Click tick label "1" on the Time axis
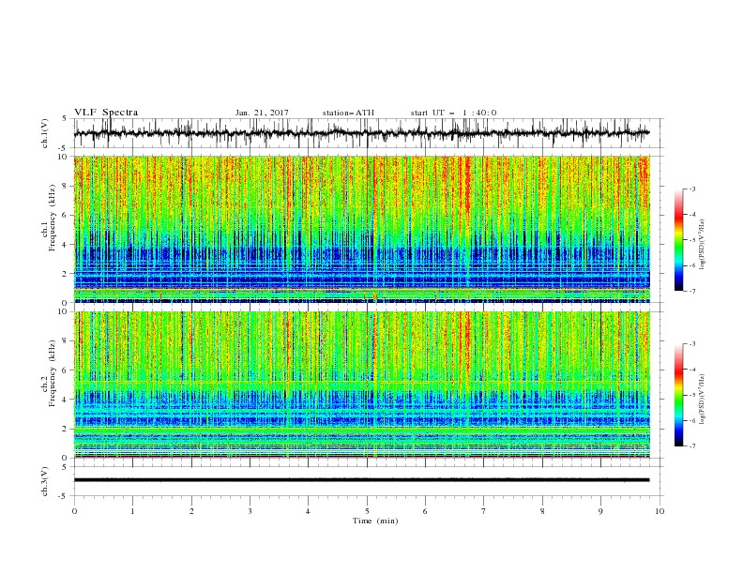 (132, 511)
